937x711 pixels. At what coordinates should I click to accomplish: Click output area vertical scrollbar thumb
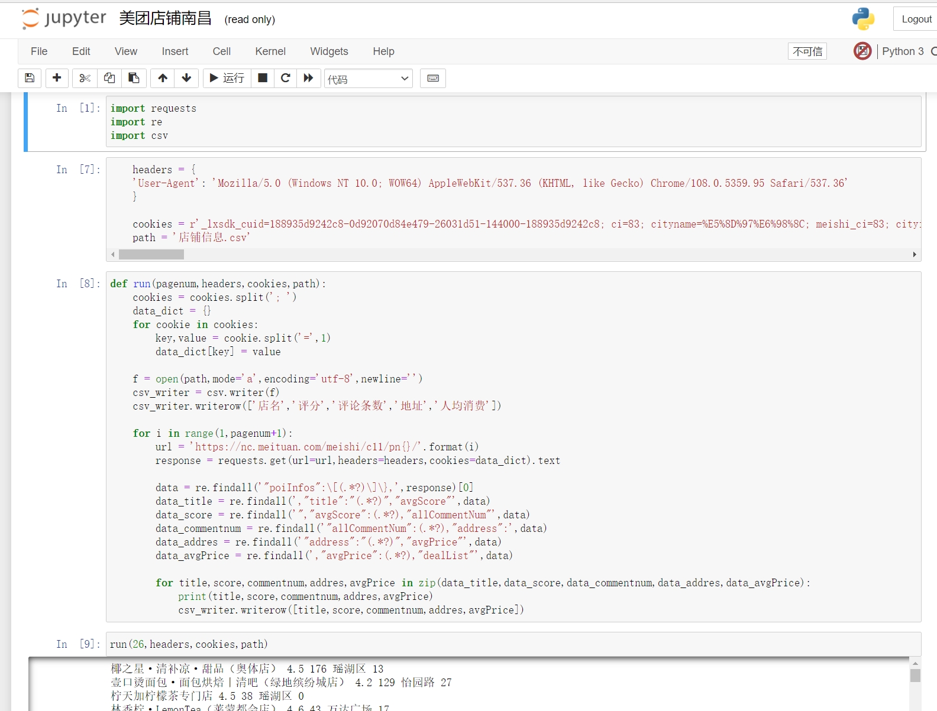coord(915,675)
